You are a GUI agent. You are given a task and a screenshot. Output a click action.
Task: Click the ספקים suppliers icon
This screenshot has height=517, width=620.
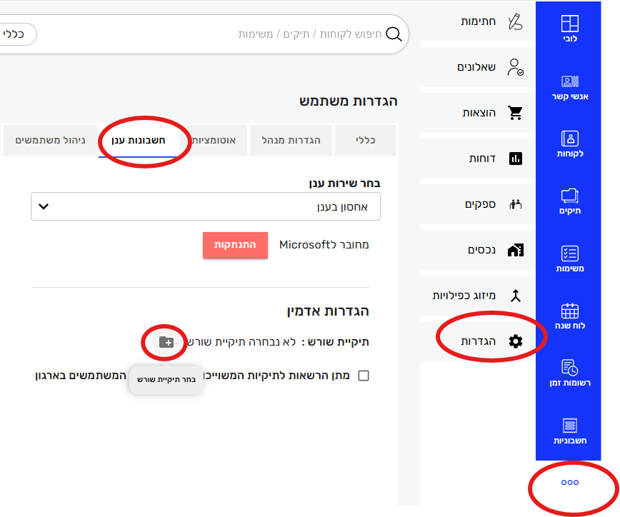tap(515, 204)
